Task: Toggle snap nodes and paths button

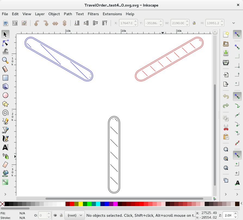Action: click(237, 96)
